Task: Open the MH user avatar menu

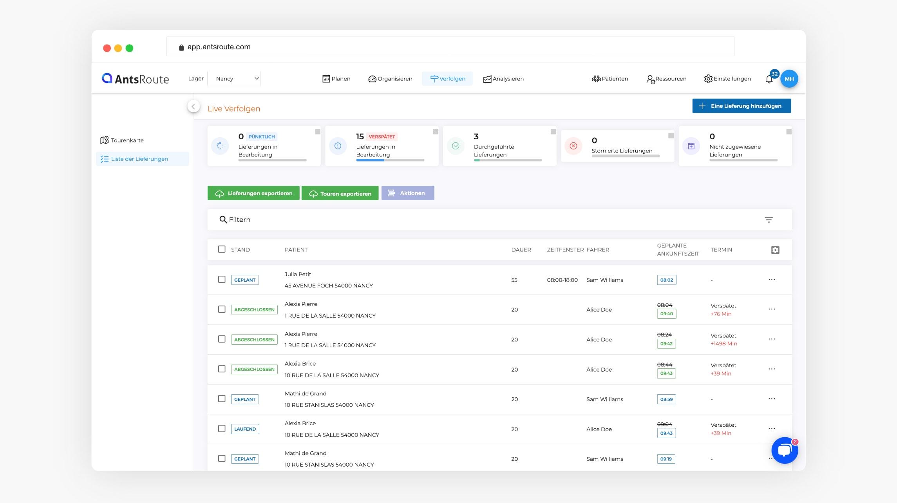Action: 789,79
